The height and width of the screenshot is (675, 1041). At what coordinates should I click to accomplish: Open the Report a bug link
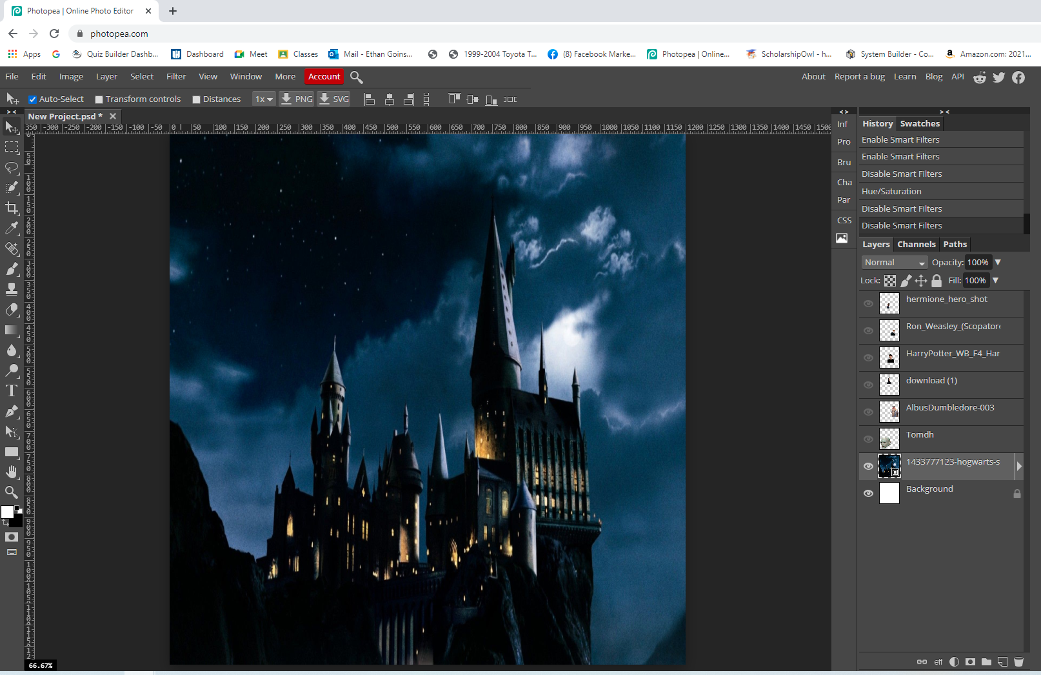859,76
